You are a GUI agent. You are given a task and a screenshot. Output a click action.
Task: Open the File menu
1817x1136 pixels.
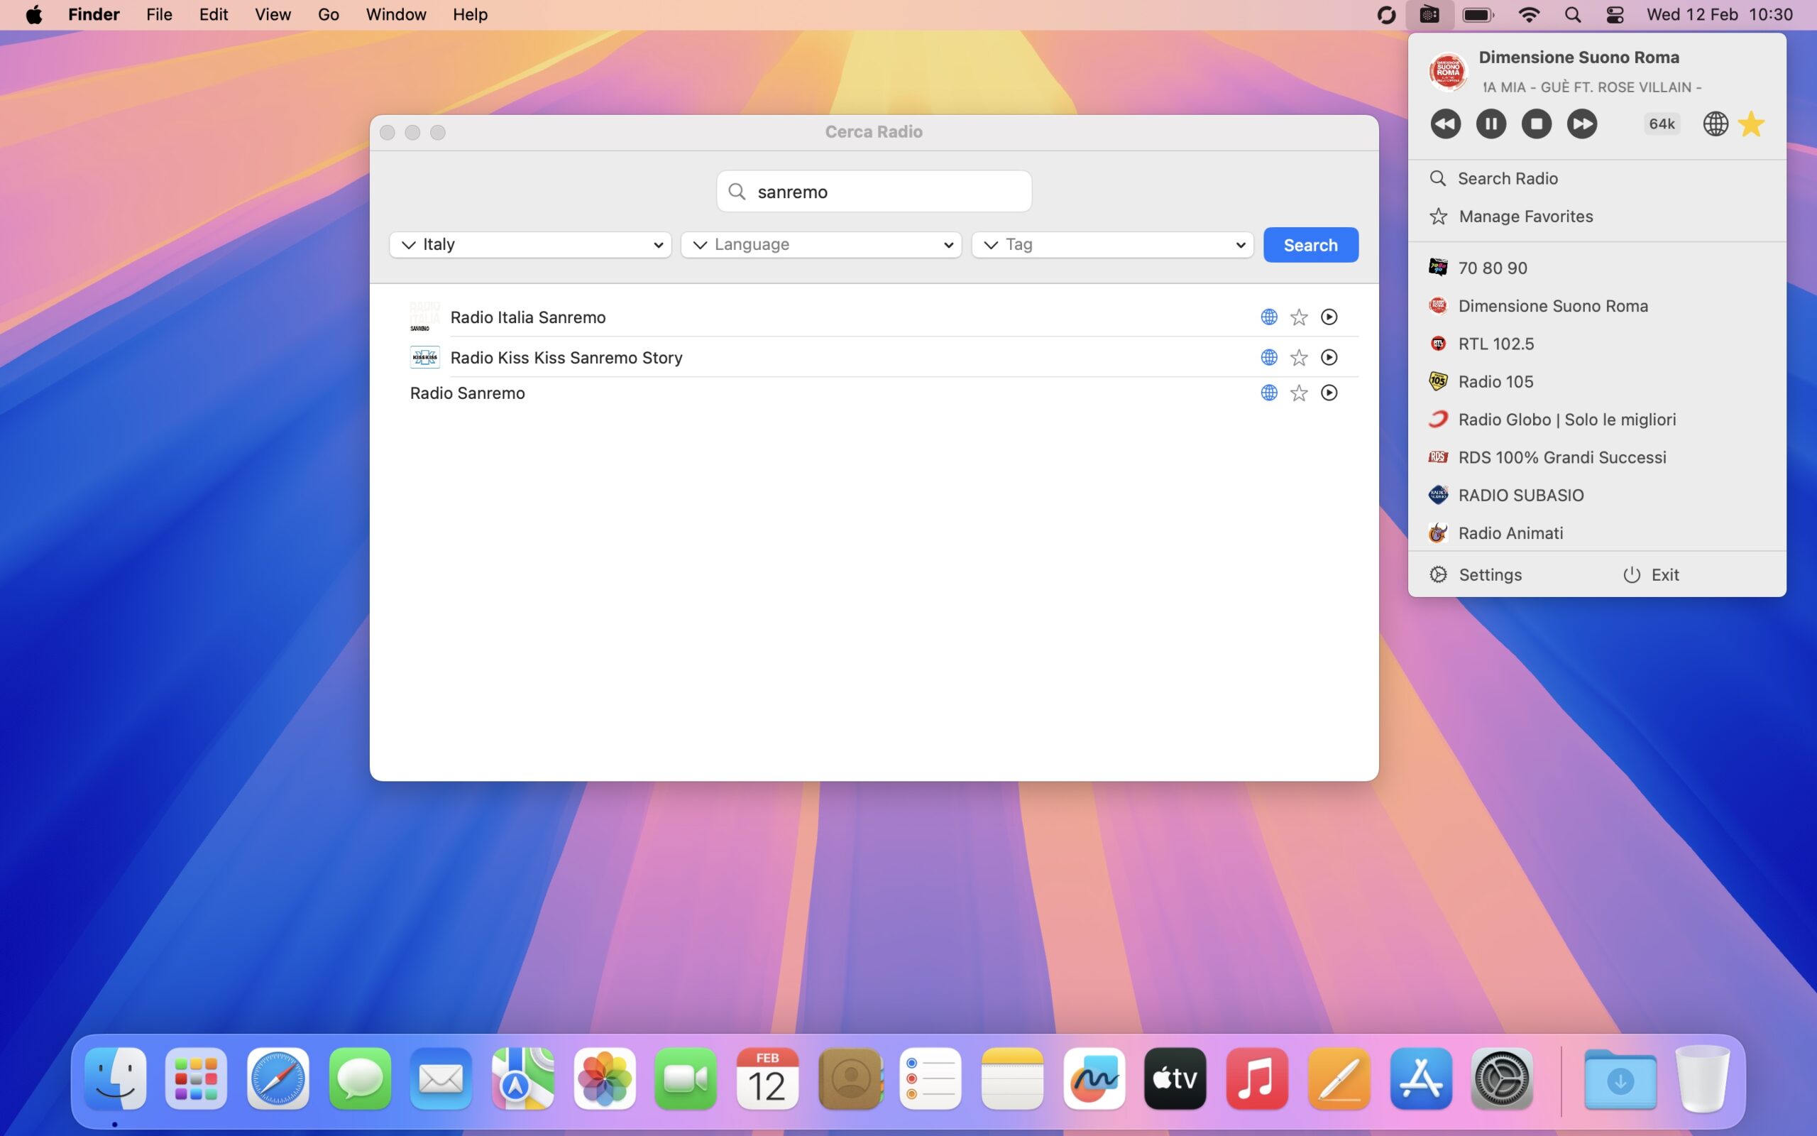pyautogui.click(x=159, y=14)
